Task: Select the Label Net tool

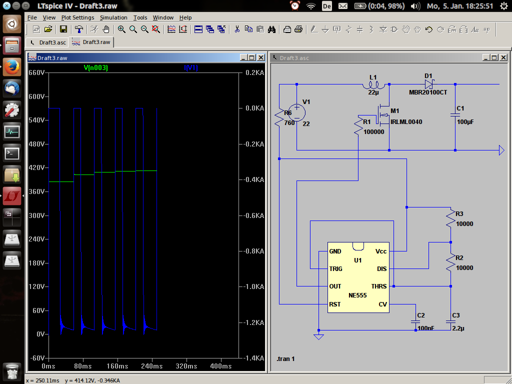Action: tap(336, 29)
